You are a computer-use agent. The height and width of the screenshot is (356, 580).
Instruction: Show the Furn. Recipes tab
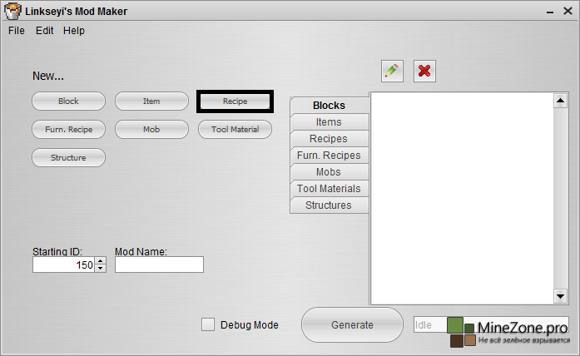tap(329, 156)
